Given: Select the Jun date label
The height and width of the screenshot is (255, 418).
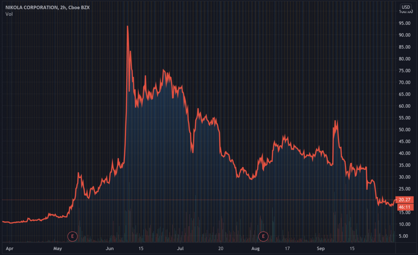Looking at the screenshot, I should coord(109,248).
